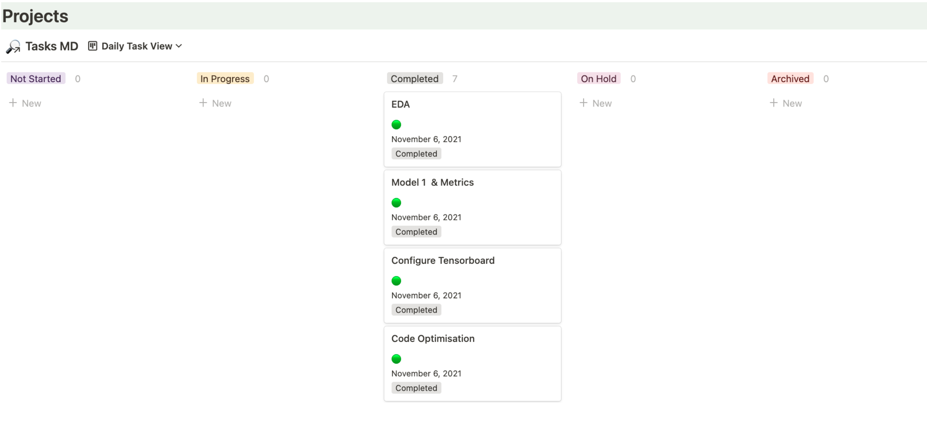Click the board view icon beside Daily Task View

pyautogui.click(x=93, y=46)
